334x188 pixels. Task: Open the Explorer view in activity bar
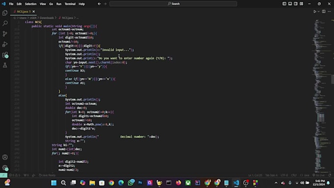coord(5,13)
